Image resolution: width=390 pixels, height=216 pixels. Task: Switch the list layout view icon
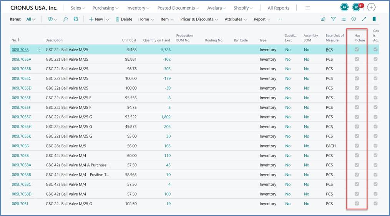pos(344,19)
